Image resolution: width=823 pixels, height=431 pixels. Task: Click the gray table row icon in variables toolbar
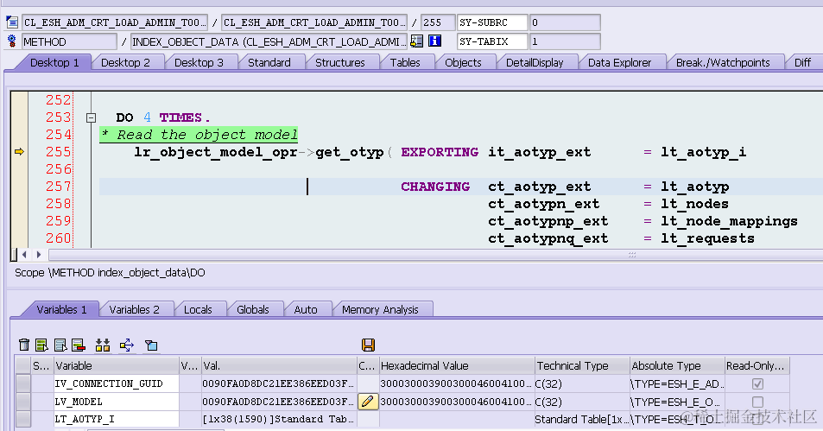pos(60,345)
